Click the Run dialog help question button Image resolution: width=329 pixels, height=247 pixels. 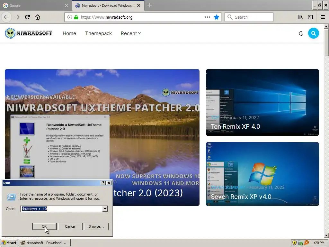103,183
